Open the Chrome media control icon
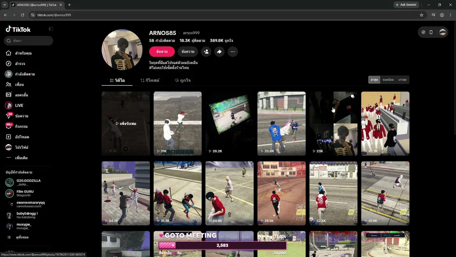 433,15
